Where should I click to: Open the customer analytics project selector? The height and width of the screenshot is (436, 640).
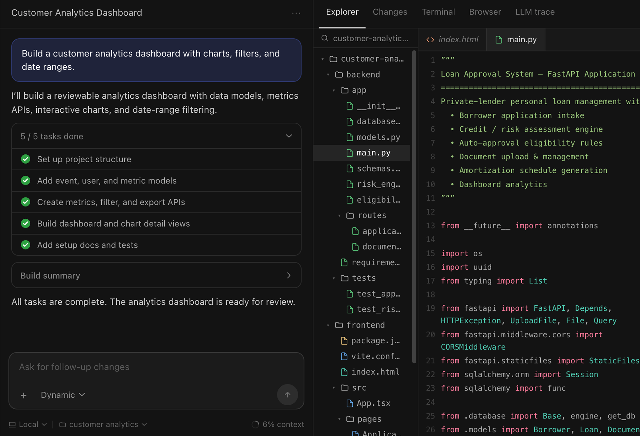tap(103, 424)
